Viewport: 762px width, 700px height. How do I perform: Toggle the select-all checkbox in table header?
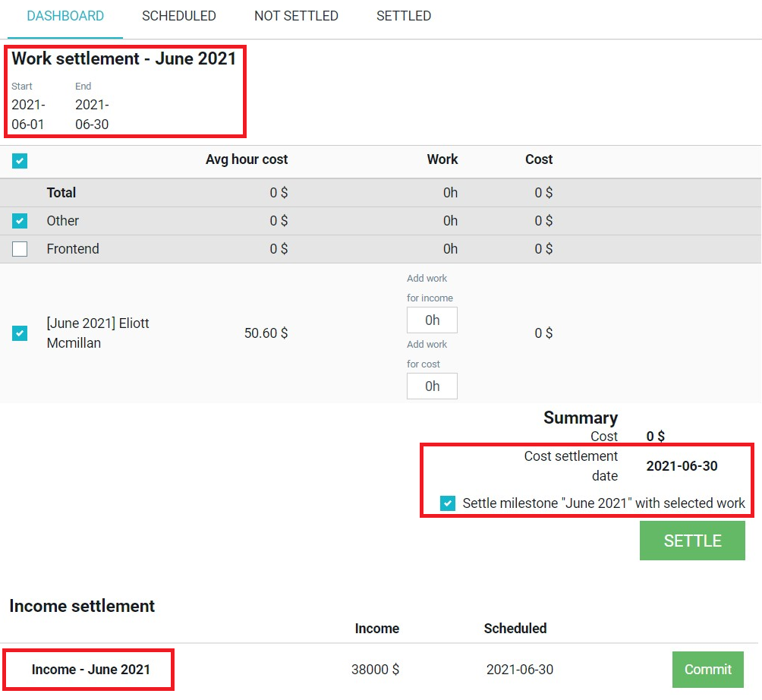[20, 160]
